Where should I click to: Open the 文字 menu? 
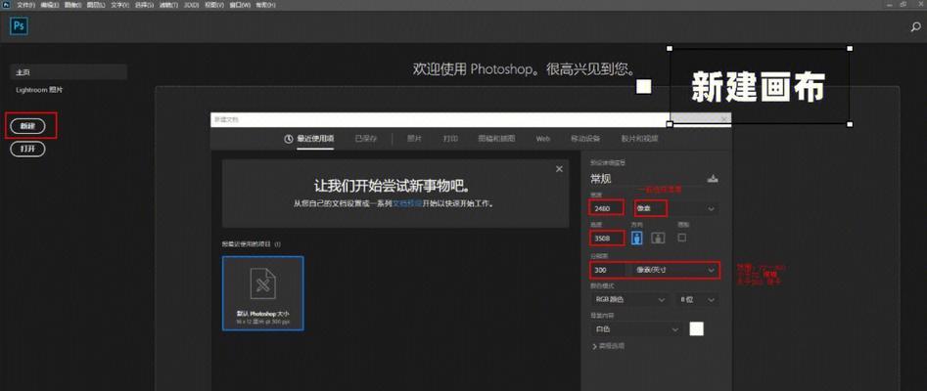point(118,4)
